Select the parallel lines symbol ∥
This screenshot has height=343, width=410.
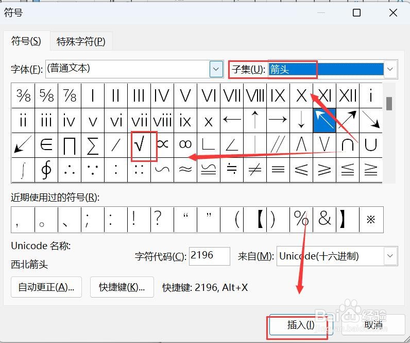(278, 145)
